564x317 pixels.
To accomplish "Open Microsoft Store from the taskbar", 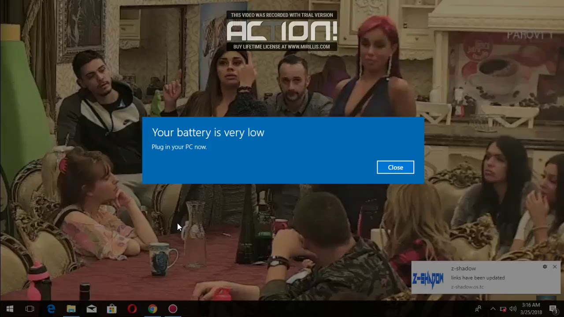I will click(112, 309).
